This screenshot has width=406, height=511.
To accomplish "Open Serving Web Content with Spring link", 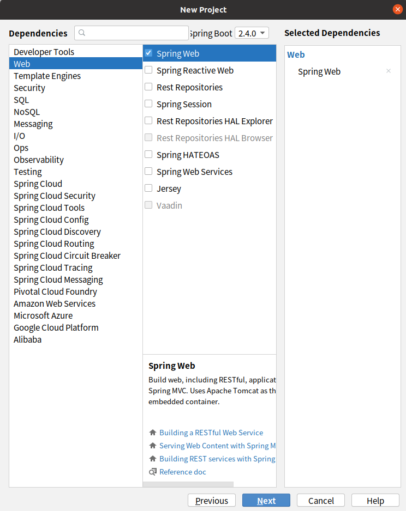I will tap(217, 446).
